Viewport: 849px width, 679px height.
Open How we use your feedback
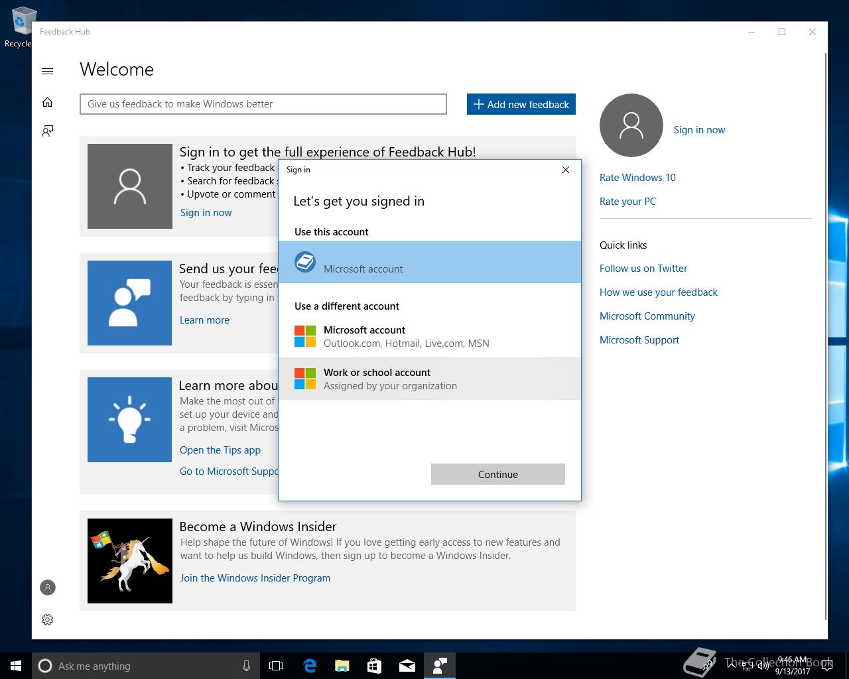tap(659, 292)
